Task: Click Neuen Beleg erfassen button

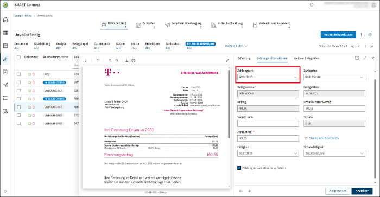Action: tap(338, 35)
